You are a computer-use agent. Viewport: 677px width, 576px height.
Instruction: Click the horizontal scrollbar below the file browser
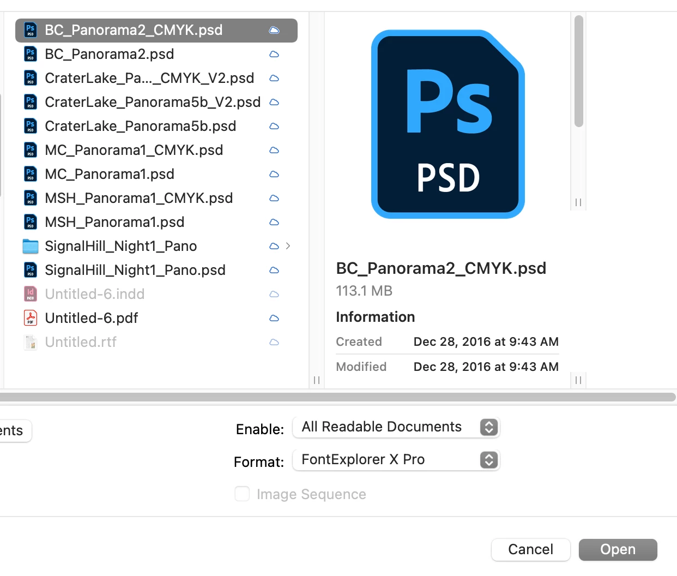coord(338,397)
